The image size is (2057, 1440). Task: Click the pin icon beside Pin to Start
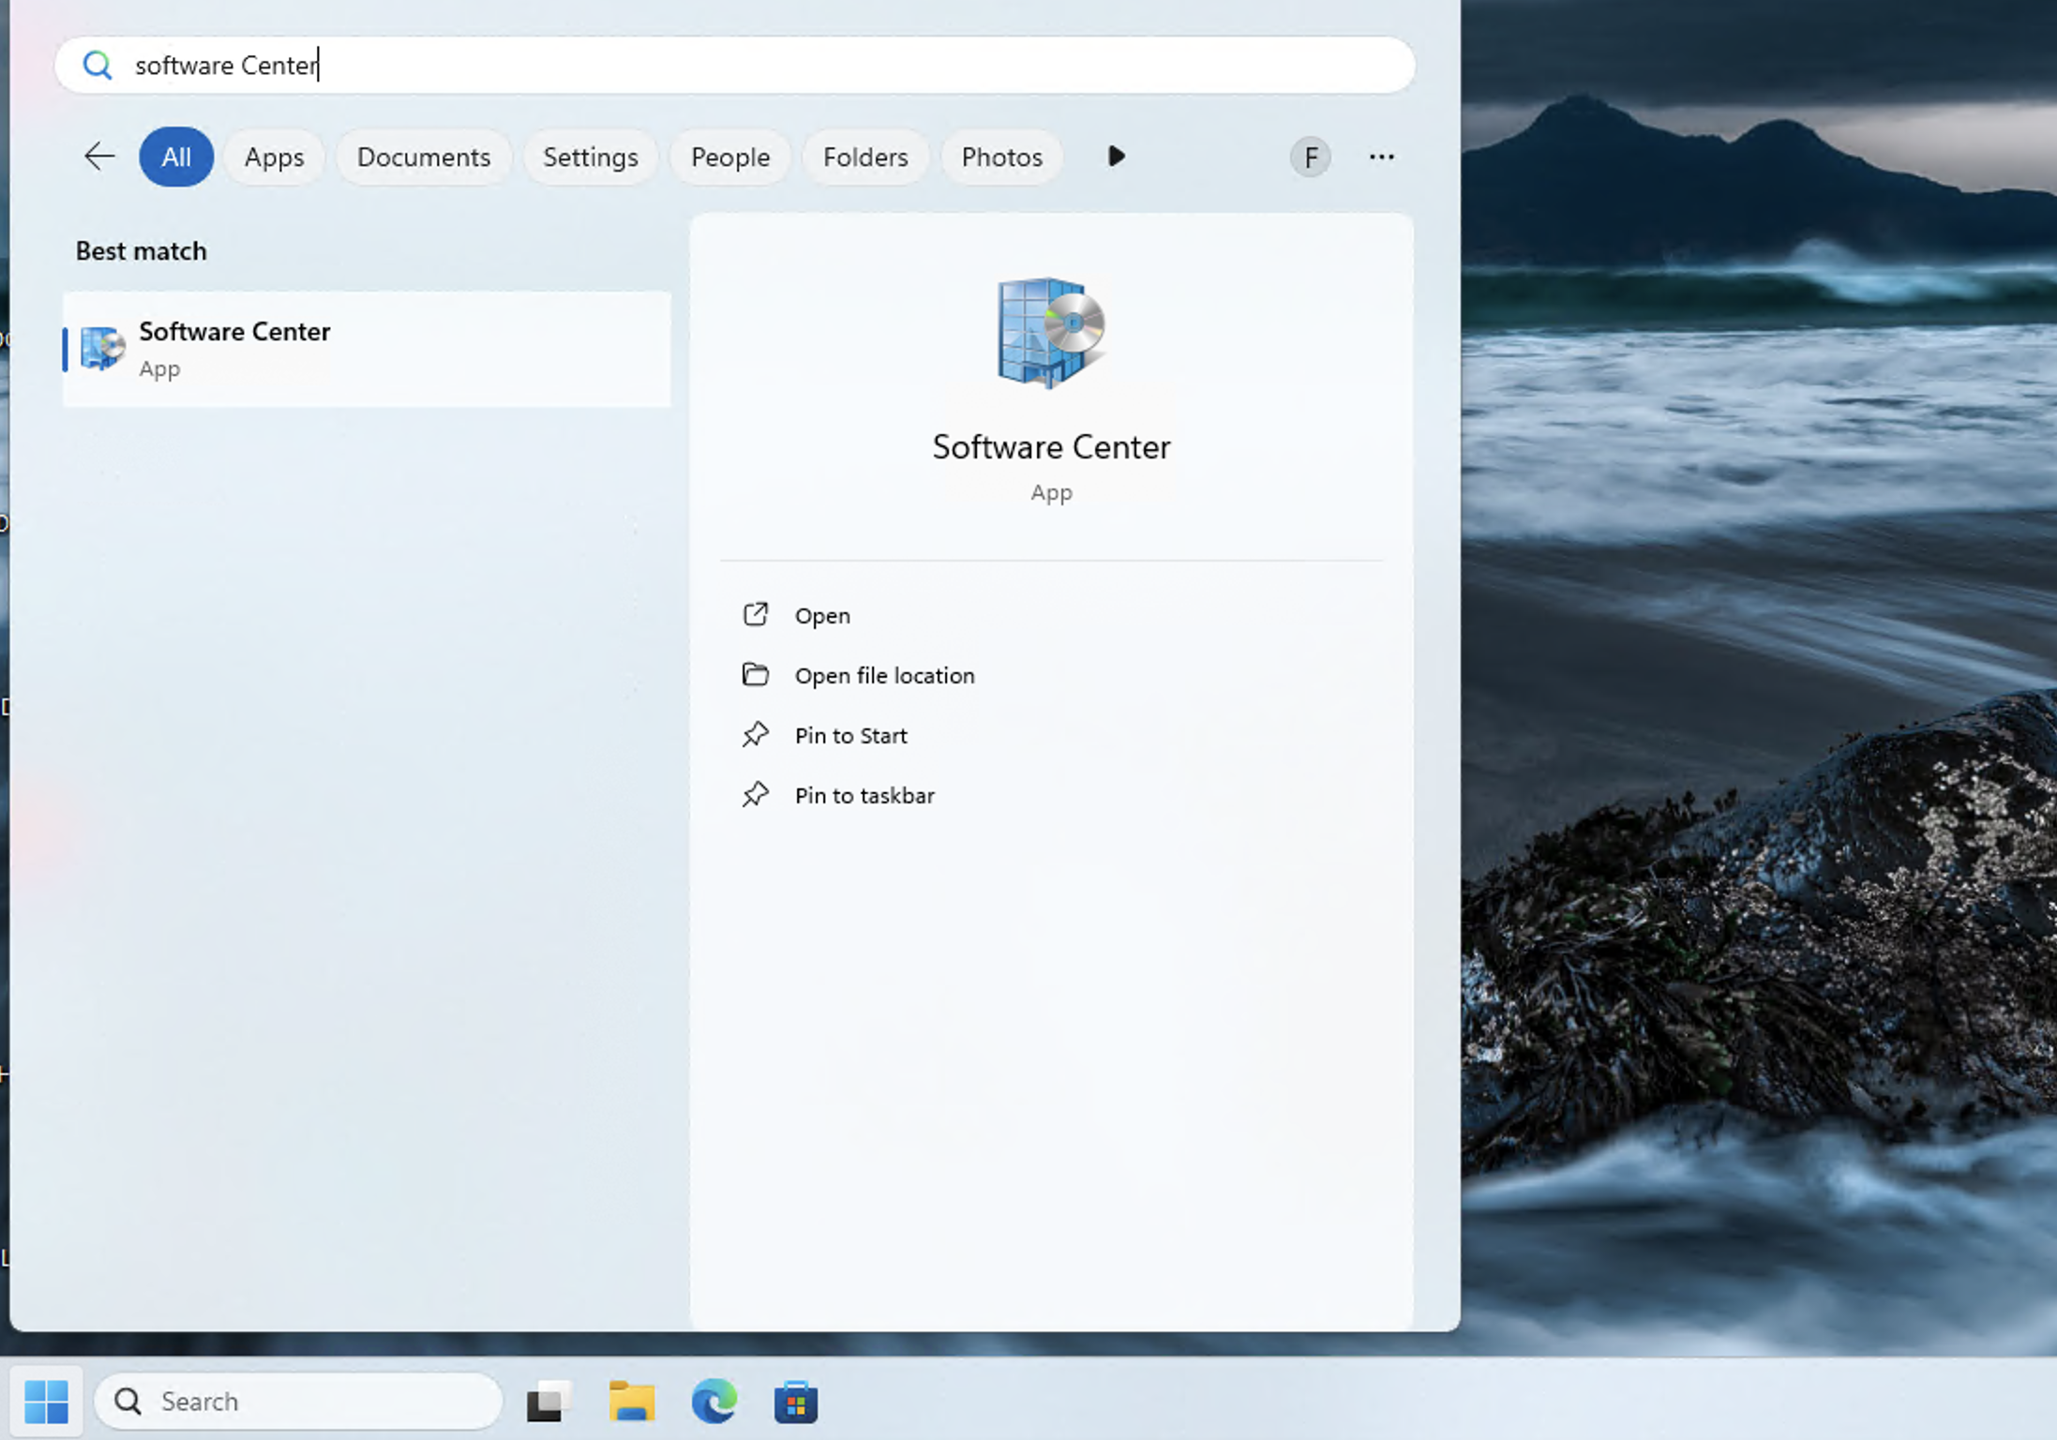pyautogui.click(x=756, y=735)
